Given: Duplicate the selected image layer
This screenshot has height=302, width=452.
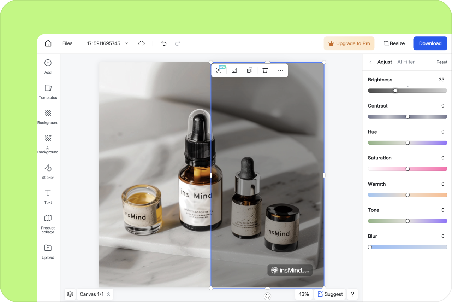Looking at the screenshot, I should pyautogui.click(x=250, y=70).
